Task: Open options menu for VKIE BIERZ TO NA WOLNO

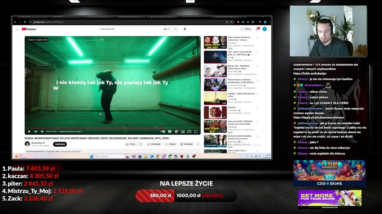Action: point(257,52)
